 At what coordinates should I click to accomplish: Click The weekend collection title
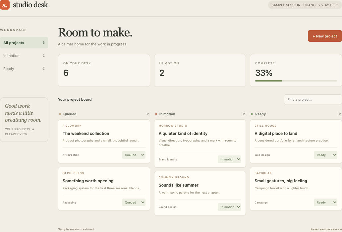click(x=86, y=134)
